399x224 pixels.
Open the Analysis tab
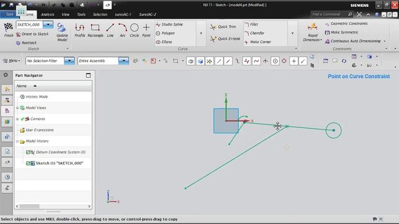(47, 14)
